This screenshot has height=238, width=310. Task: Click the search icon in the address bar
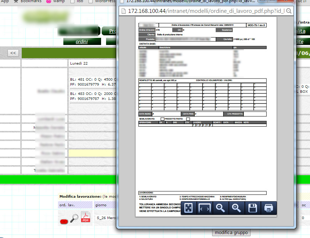[289, 11]
